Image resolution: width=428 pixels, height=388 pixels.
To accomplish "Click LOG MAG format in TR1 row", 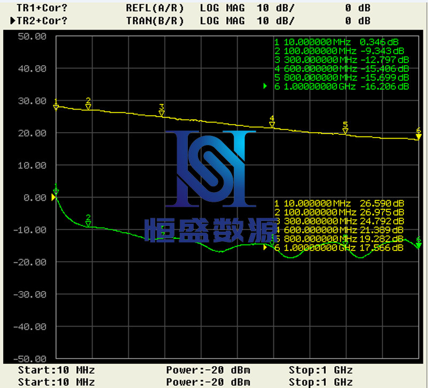I will tap(222, 8).
